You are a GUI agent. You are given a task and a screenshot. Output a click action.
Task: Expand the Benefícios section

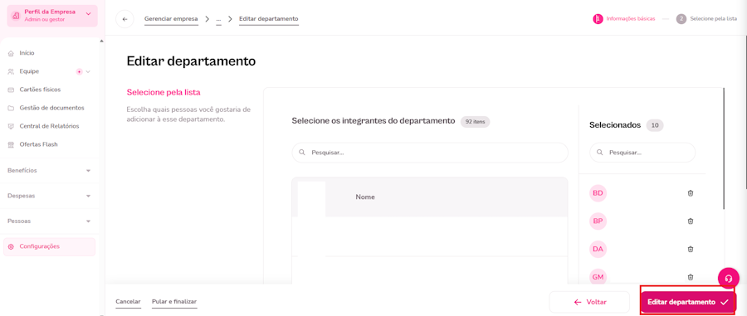(x=49, y=170)
